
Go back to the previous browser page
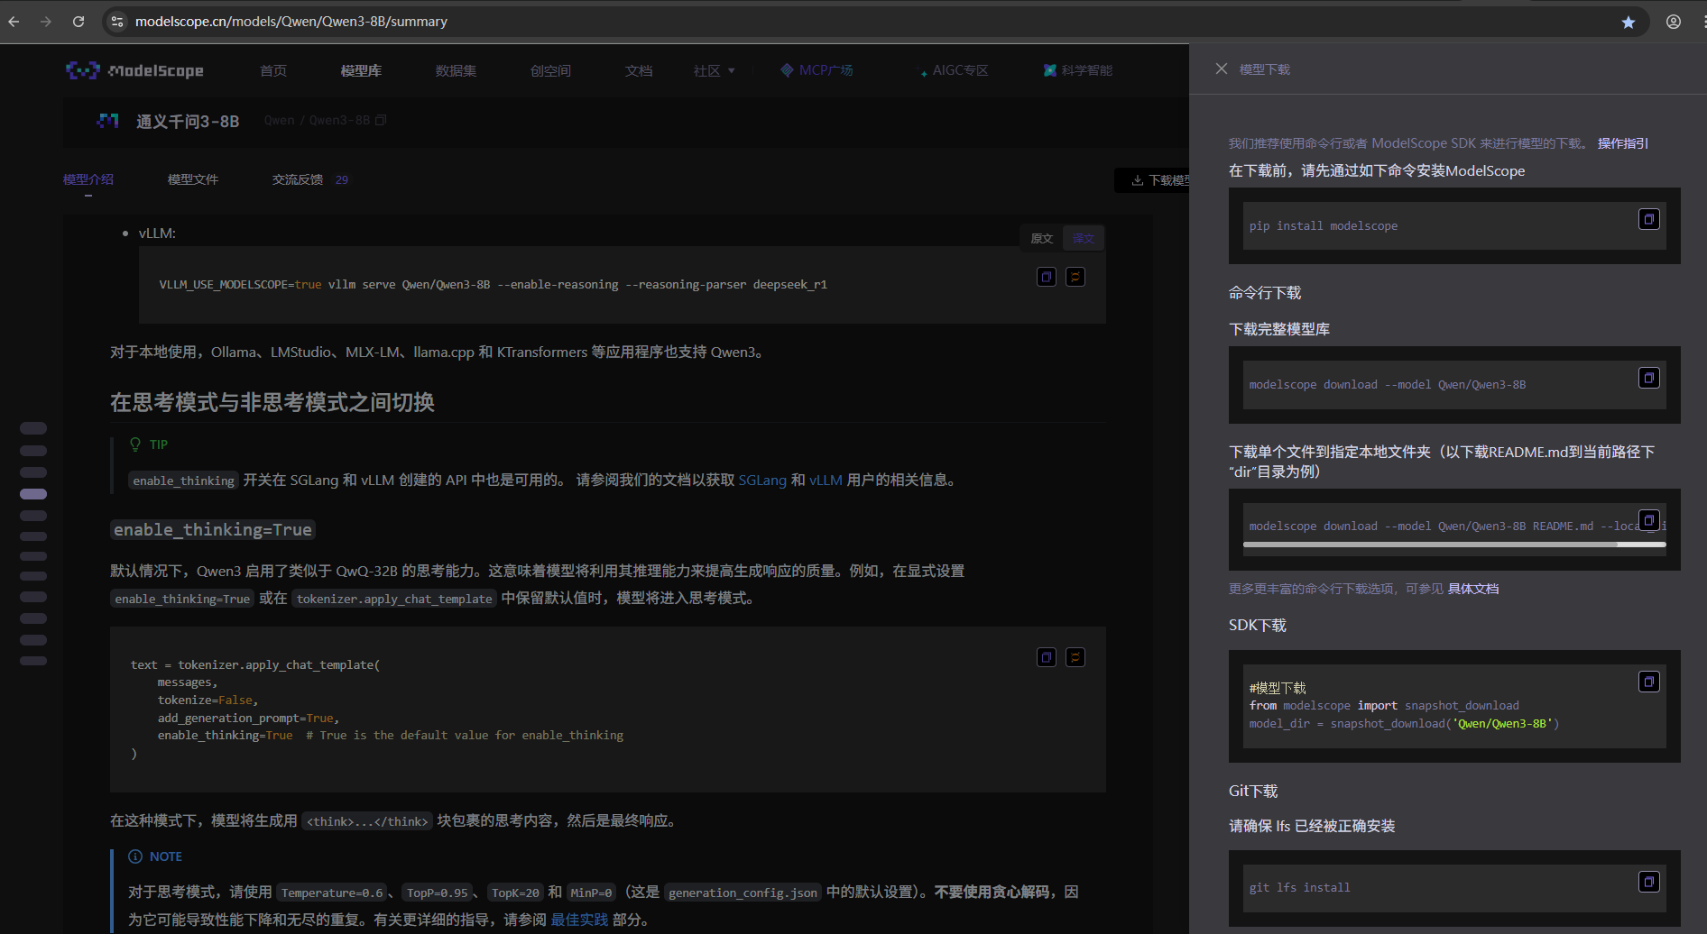(x=14, y=22)
